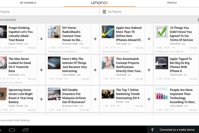Add RadioShack DIY Home article to playlist
Image resolution: width=199 pixels, height=133 pixels.
click(x=95, y=39)
